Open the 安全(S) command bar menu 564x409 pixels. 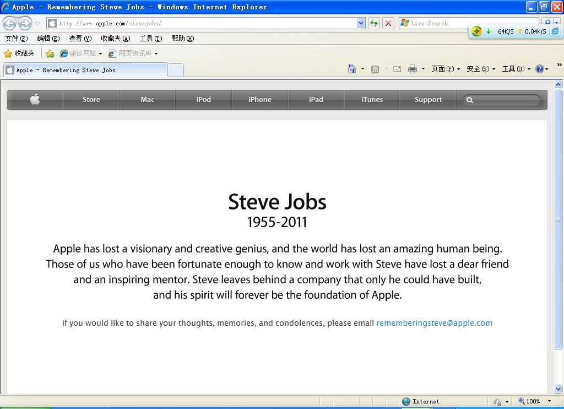point(481,69)
